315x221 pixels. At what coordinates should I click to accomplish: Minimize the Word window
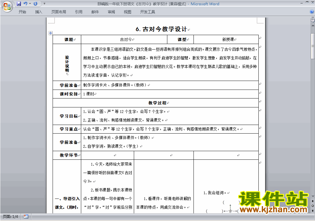pos(301,3)
